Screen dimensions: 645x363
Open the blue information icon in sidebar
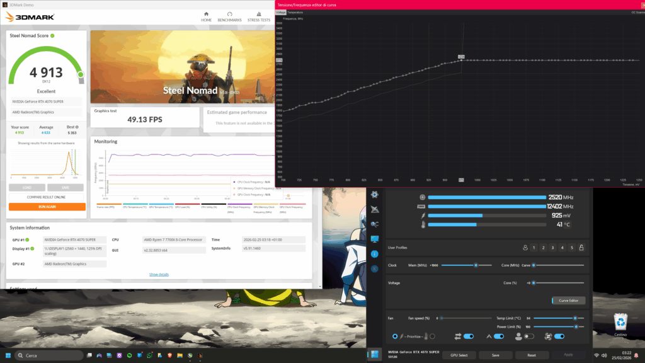pyautogui.click(x=374, y=254)
